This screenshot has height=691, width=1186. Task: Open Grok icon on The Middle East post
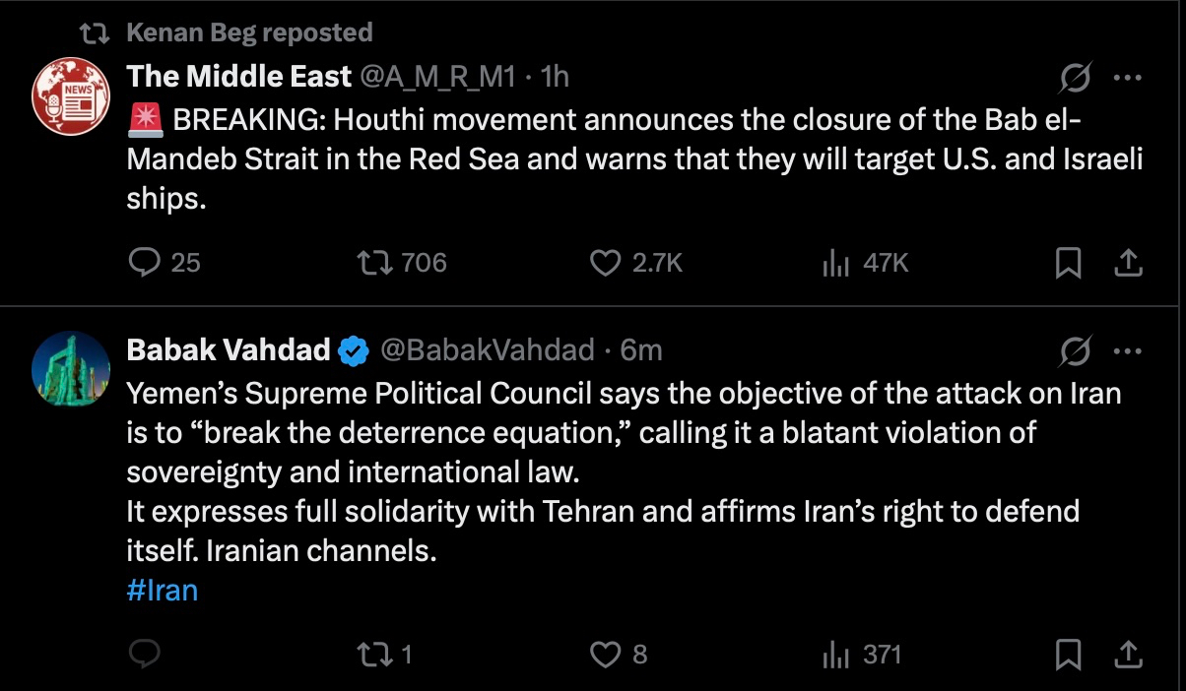pyautogui.click(x=1075, y=77)
